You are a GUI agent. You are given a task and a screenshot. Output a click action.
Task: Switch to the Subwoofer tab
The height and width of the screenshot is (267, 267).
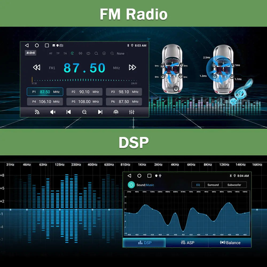[x=234, y=185]
